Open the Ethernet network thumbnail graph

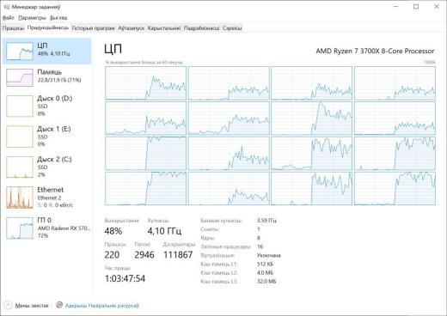point(20,197)
